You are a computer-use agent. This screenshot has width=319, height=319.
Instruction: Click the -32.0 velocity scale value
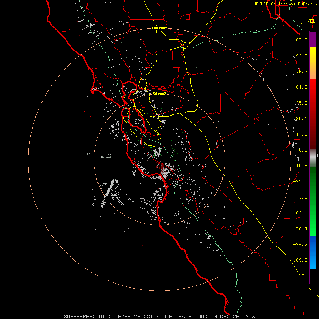click(300, 182)
